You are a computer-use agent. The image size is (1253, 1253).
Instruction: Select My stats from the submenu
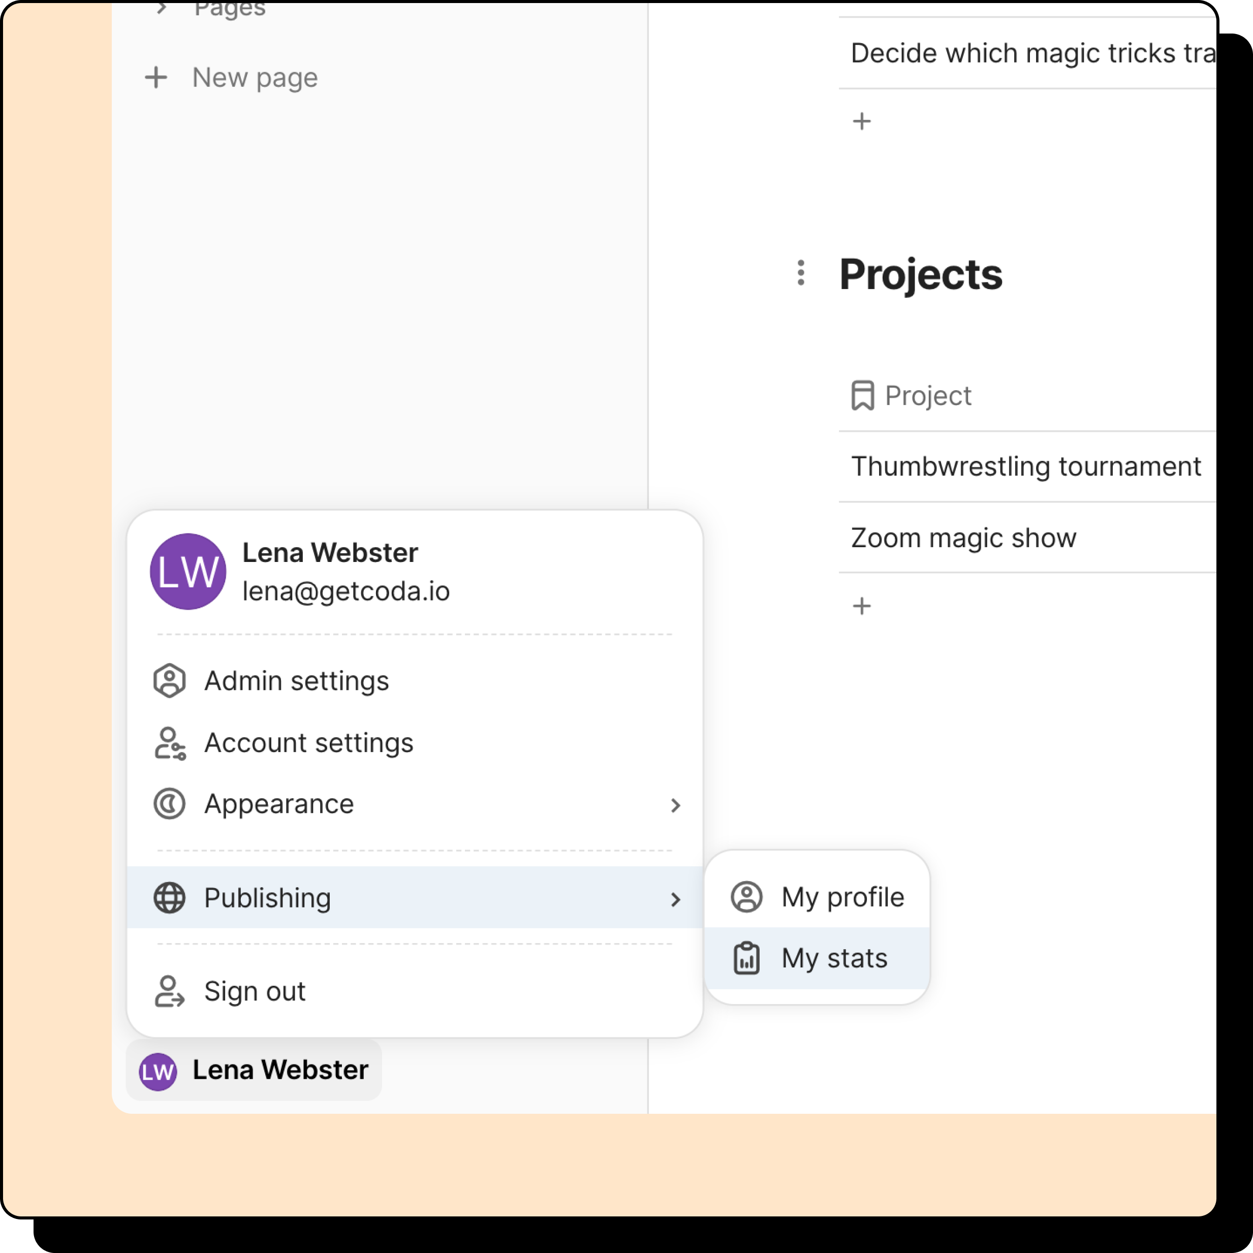click(834, 959)
